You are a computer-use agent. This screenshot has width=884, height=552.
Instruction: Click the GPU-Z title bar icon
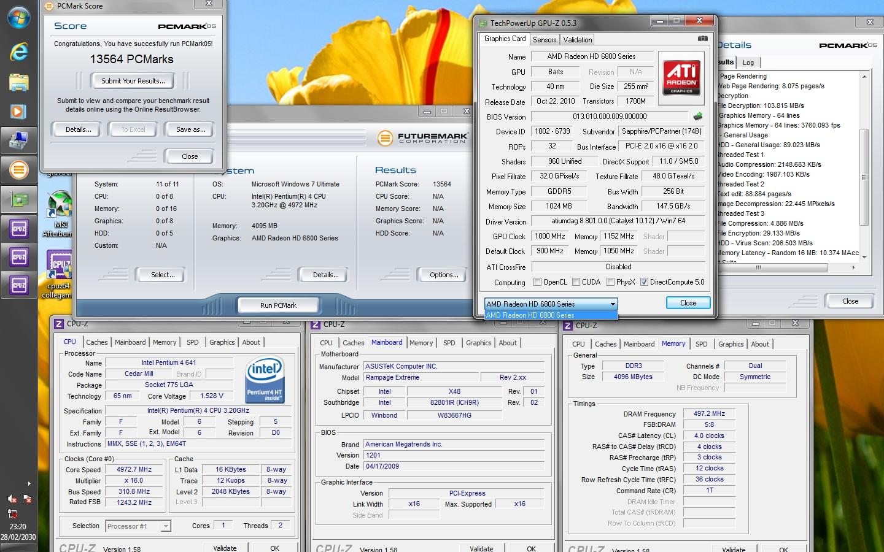click(x=483, y=23)
